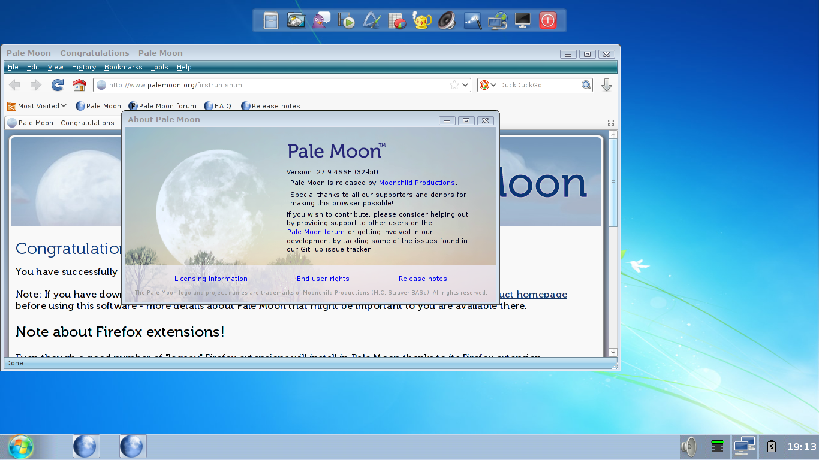View End-user rights link
The height and width of the screenshot is (460, 819).
(323, 279)
